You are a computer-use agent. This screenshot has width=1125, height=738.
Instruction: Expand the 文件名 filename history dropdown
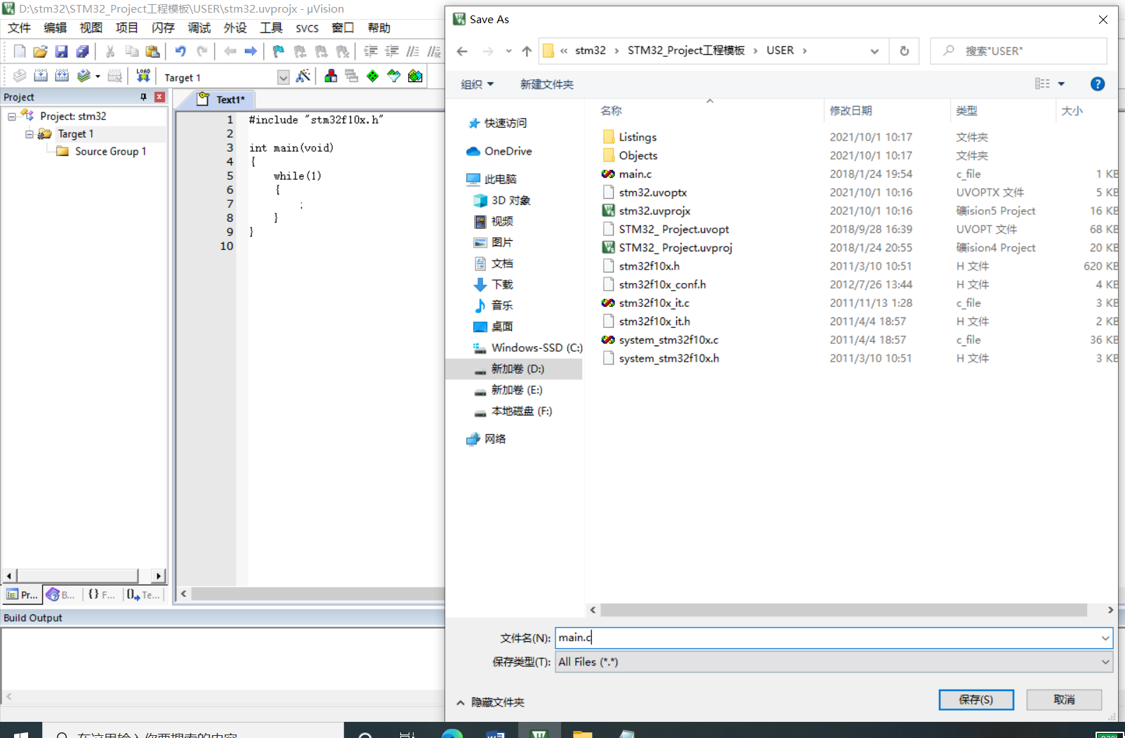tap(1105, 638)
